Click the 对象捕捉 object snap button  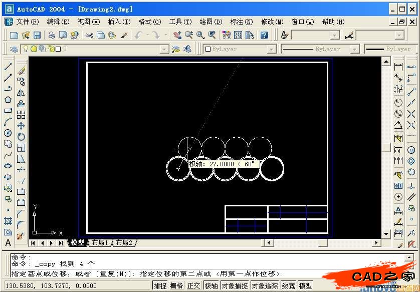click(x=235, y=286)
